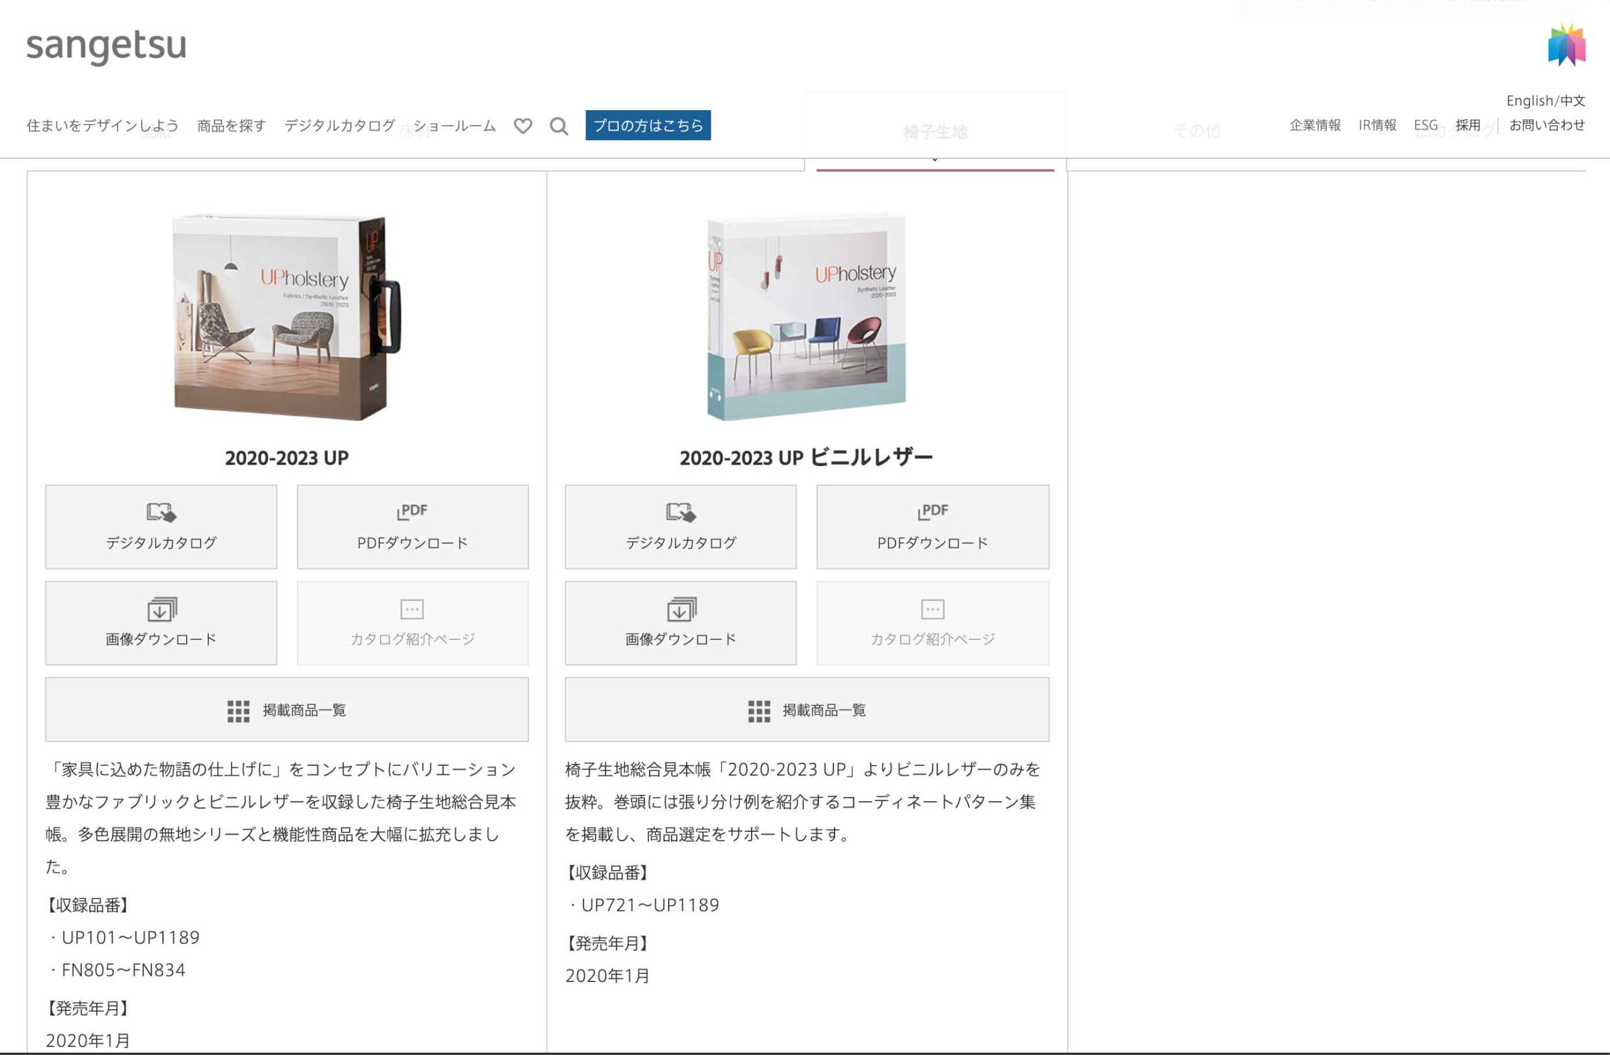
Task: Switch language via English/中文 link
Action: pyautogui.click(x=1546, y=101)
